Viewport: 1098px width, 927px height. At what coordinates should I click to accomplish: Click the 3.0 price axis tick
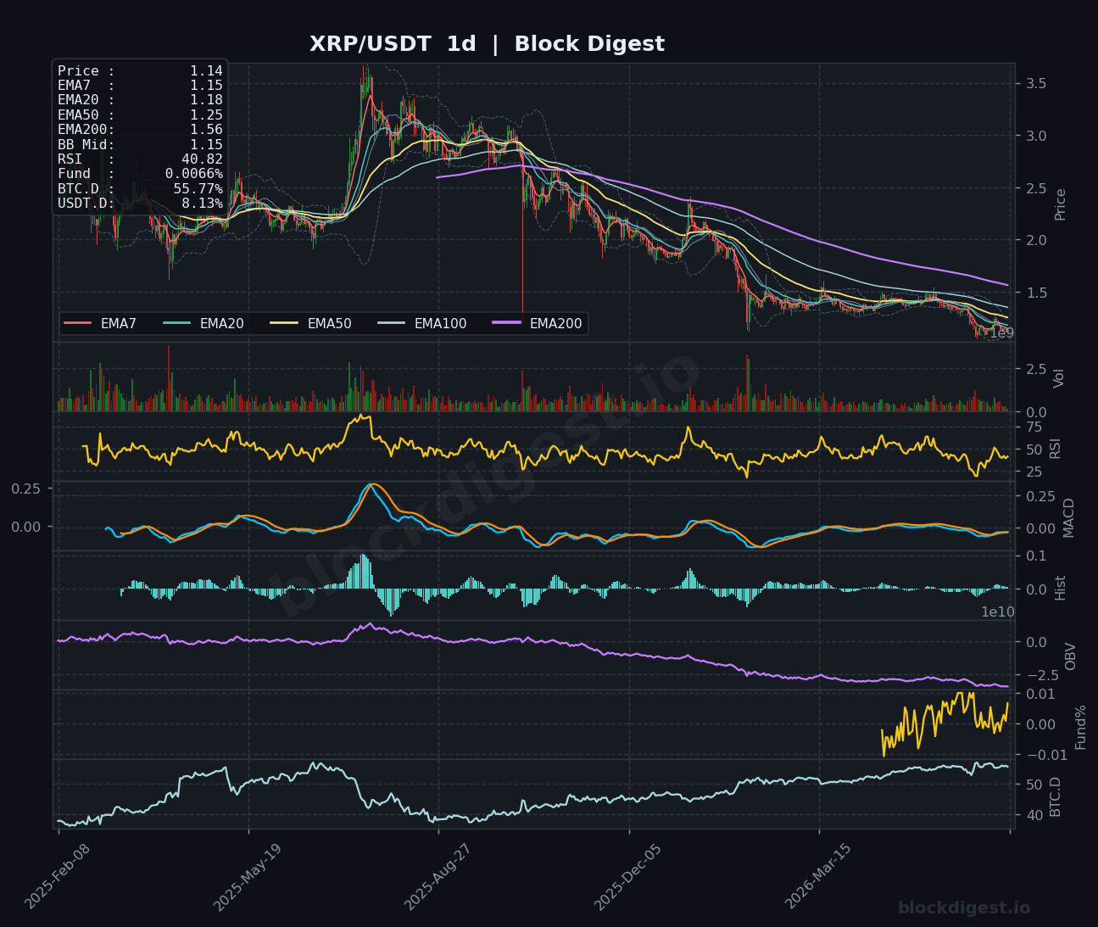coord(1035,136)
